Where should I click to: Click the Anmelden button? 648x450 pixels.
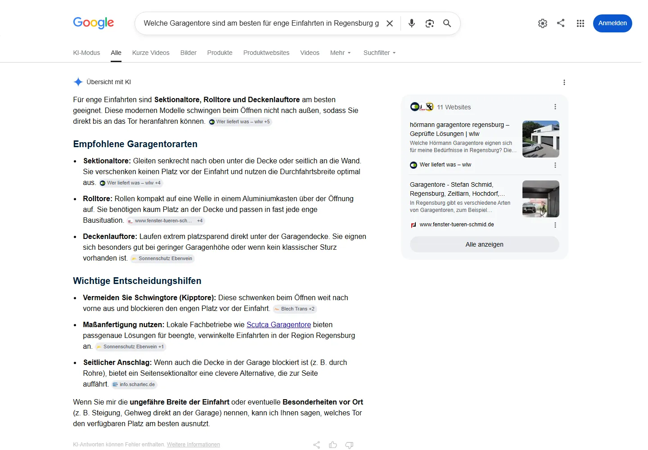612,23
